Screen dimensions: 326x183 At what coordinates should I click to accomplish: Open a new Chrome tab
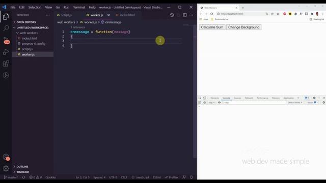pos(242,8)
